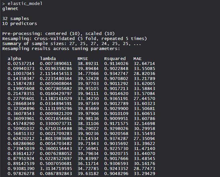Screen dimensions: 220x177
Task: Click RMSE value 37.56941
Action: pos(88,149)
